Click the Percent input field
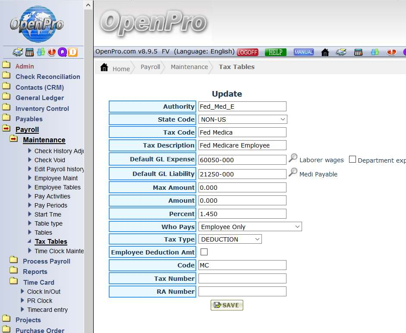Screen dimensions: 406x333 [x=242, y=214]
